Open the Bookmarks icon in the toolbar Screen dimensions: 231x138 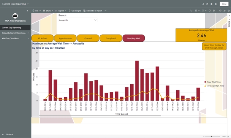tap(196, 11)
